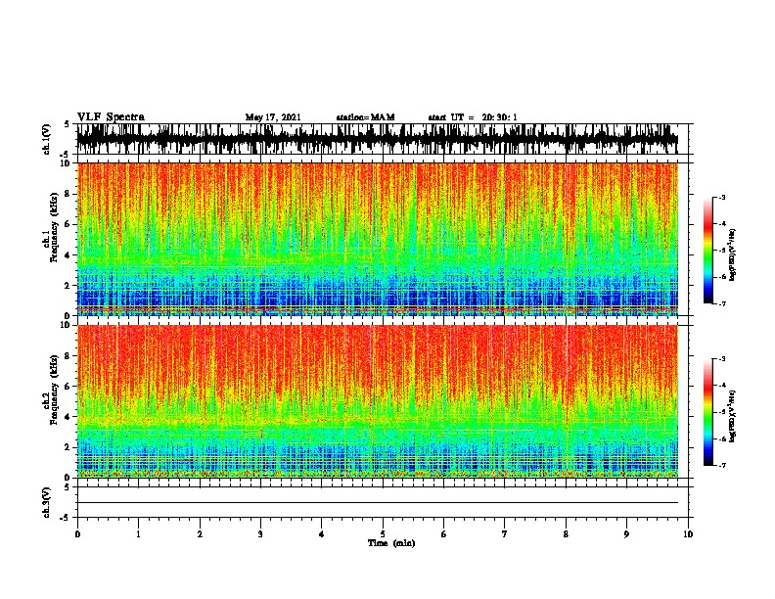Click the date 'May 17, 2021'

coord(273,117)
